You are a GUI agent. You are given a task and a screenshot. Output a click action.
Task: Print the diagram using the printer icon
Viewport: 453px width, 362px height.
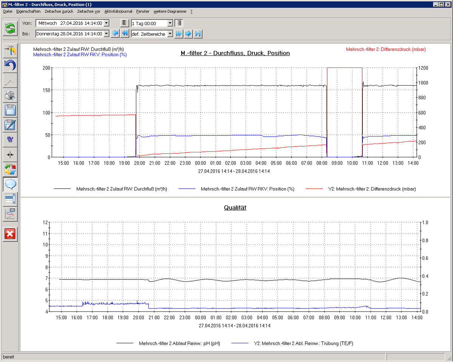point(10,95)
